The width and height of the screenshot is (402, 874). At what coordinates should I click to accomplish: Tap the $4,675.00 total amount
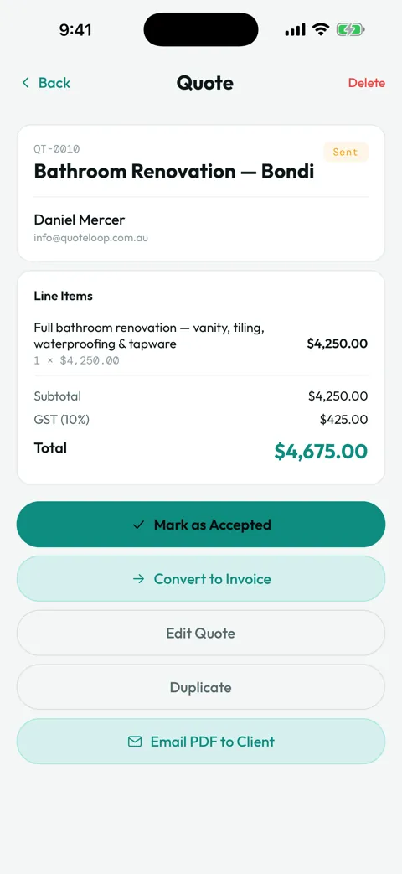coord(321,451)
